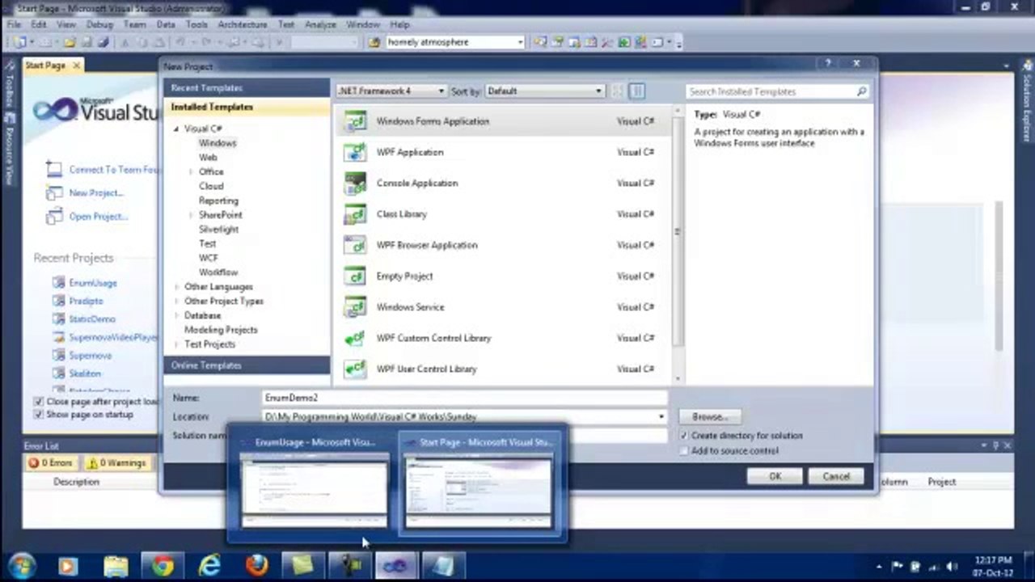Click the search magnifier in Search Installed Templates

pyautogui.click(x=861, y=91)
